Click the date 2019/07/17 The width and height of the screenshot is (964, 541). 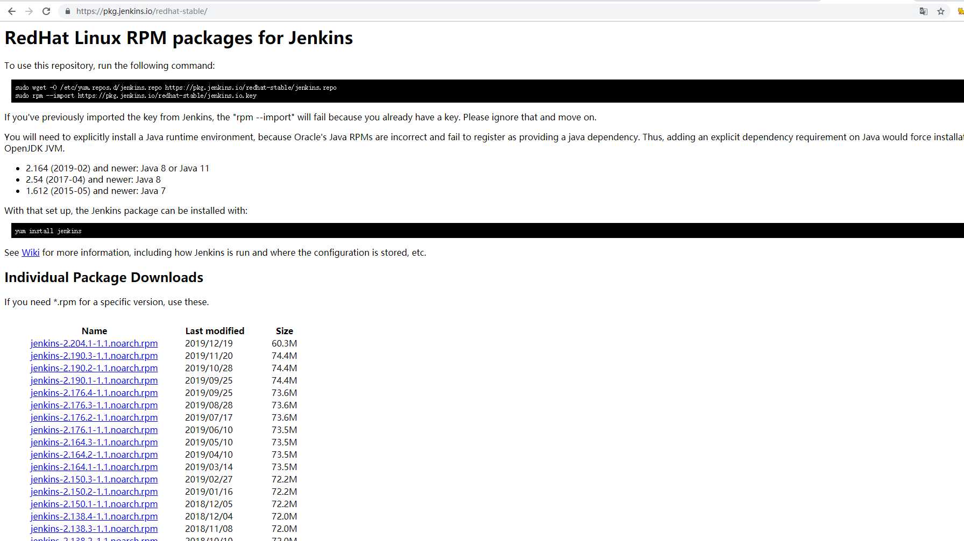click(x=209, y=417)
